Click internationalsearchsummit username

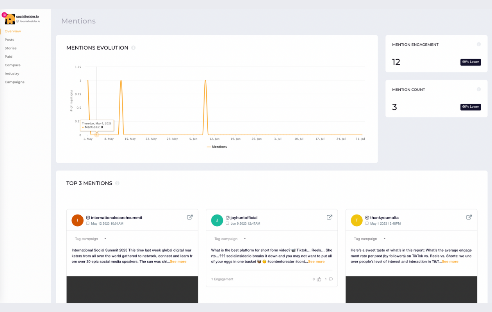[117, 218]
